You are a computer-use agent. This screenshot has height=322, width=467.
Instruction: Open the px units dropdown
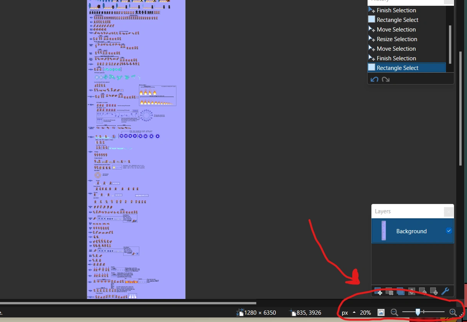(348, 312)
